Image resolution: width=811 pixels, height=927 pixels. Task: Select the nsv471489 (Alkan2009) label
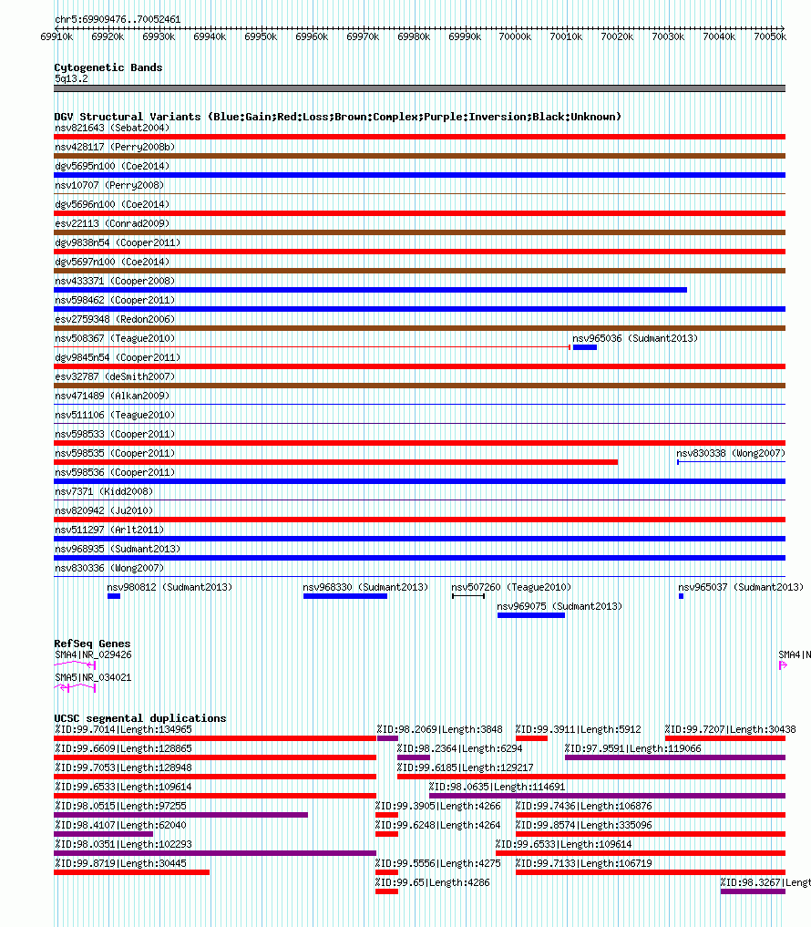pos(112,396)
